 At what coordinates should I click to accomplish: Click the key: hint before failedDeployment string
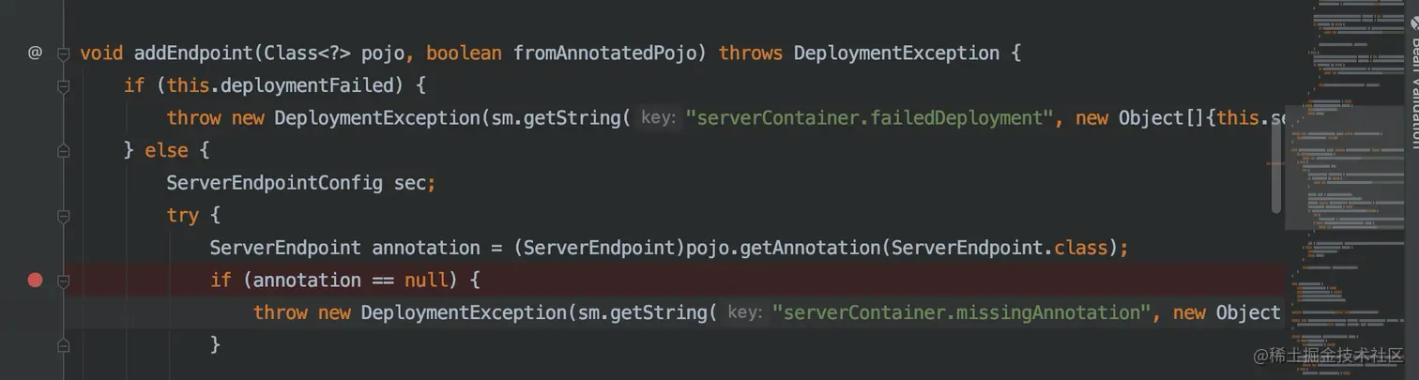[658, 118]
